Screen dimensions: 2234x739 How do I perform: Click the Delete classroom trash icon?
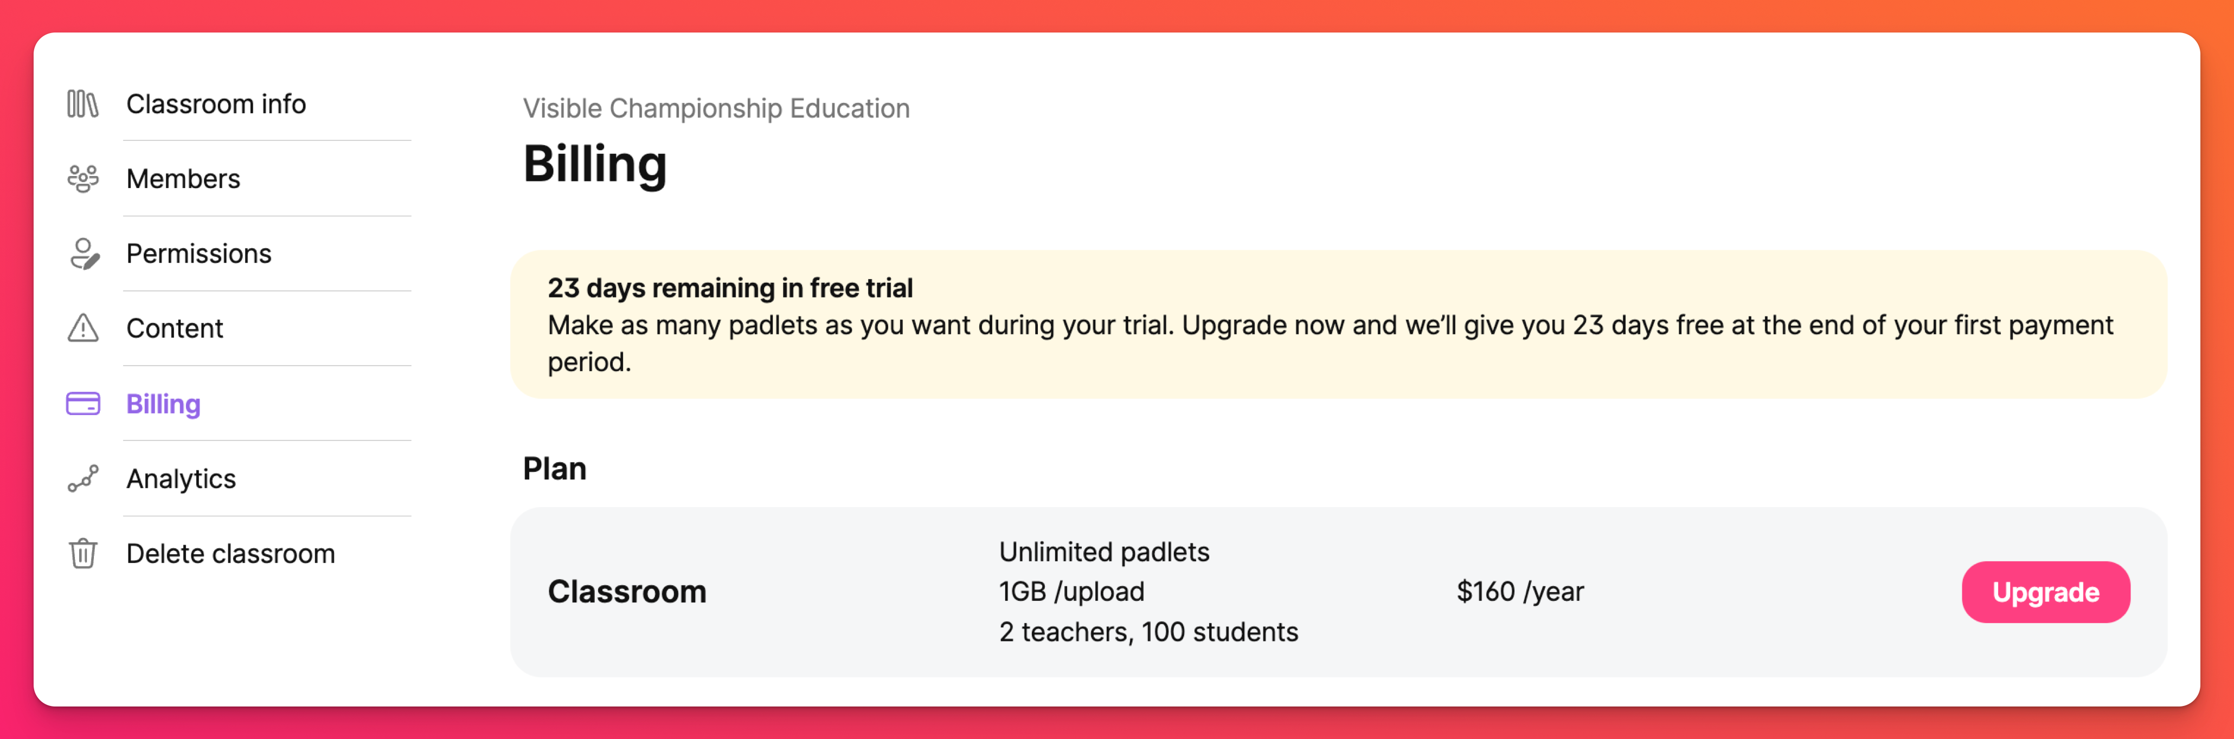click(x=84, y=554)
